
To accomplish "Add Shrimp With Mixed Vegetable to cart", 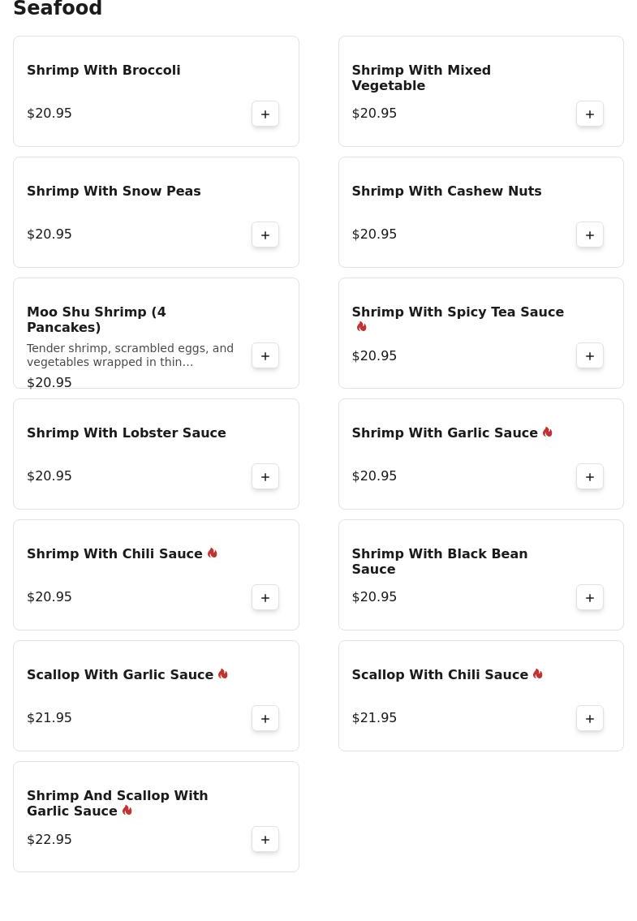I will point(590,114).
